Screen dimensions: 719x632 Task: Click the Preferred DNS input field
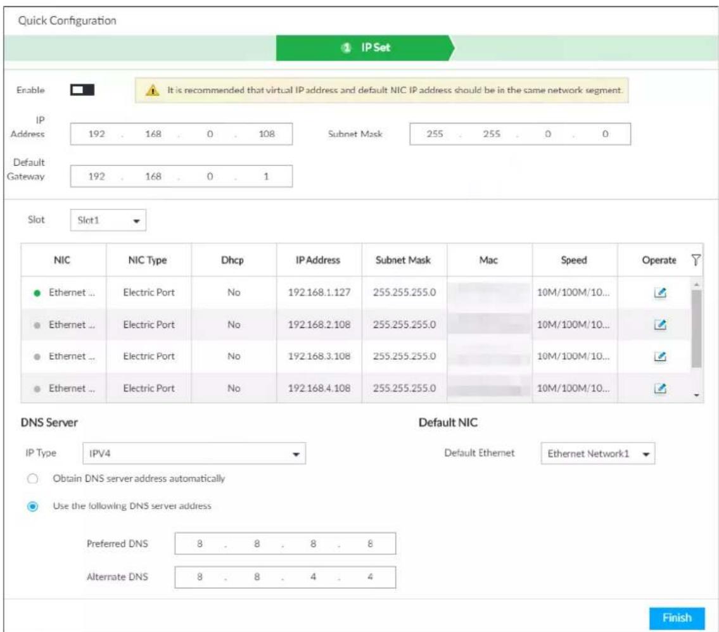[285, 543]
